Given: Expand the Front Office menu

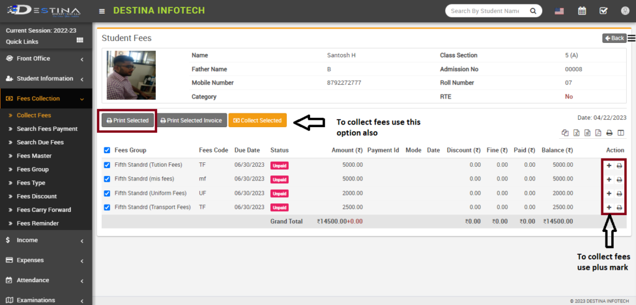Looking at the screenshot, I should click(x=46, y=59).
